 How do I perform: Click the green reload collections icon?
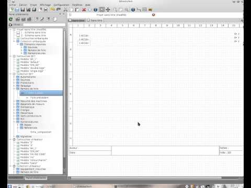[x=11, y=19]
